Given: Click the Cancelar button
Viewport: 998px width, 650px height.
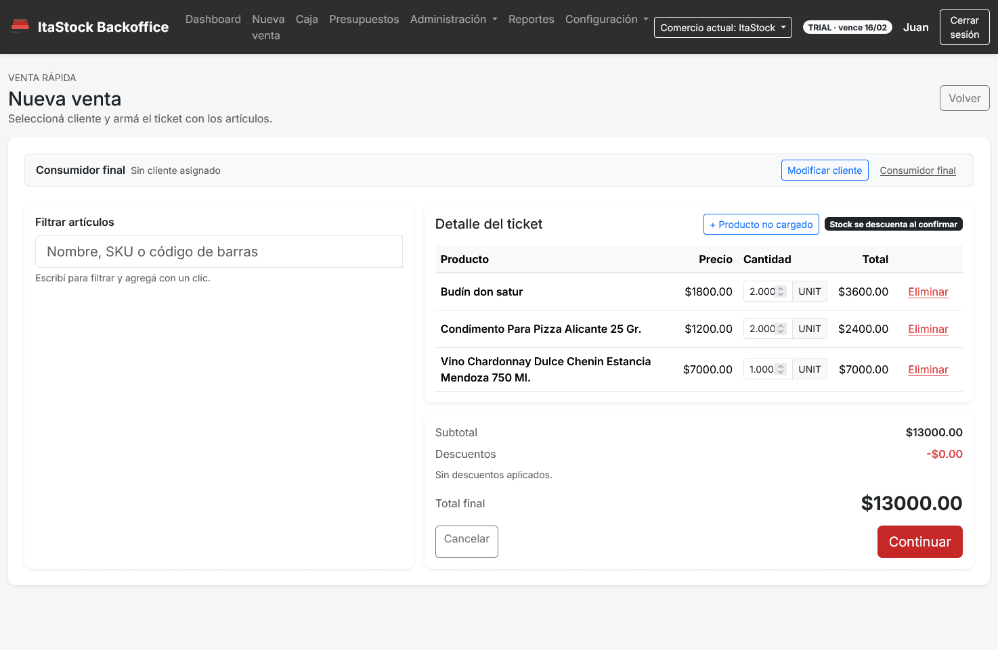Looking at the screenshot, I should 467,542.
